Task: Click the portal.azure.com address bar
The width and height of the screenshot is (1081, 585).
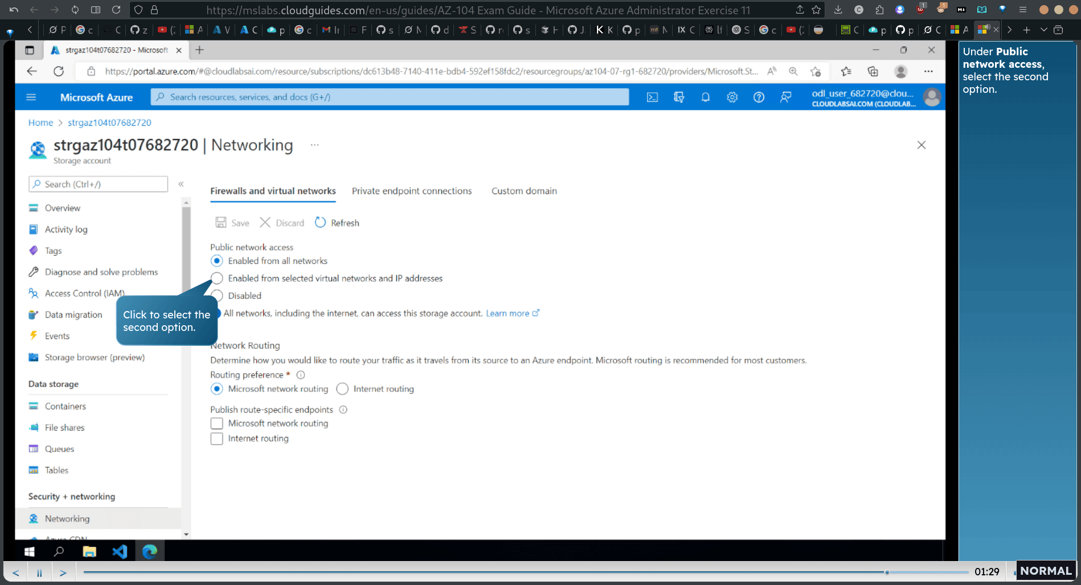Action: click(x=431, y=71)
